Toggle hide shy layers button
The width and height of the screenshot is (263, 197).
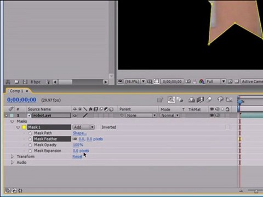[192, 100]
